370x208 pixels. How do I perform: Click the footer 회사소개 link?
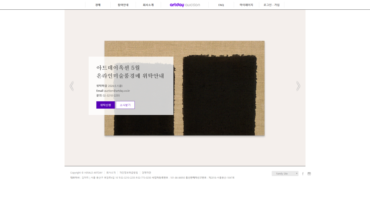coord(111,172)
